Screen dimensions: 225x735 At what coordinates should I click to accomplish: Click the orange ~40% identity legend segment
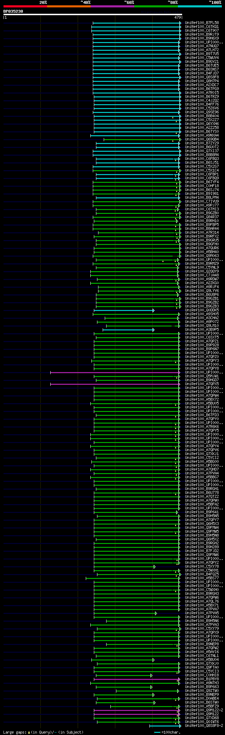click(69, 6)
